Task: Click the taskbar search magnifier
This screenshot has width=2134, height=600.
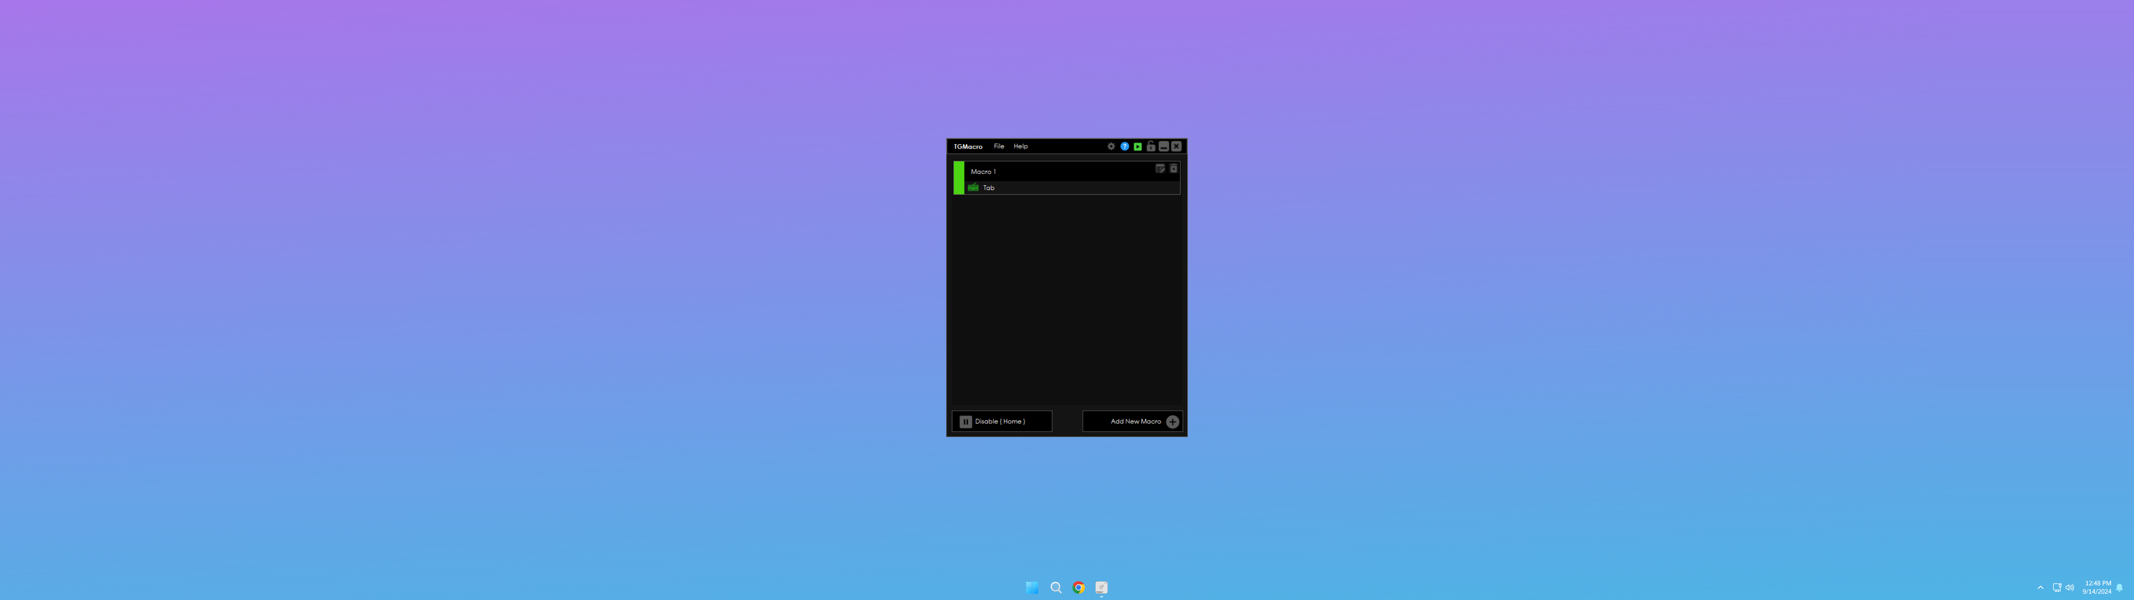Action: (1055, 587)
